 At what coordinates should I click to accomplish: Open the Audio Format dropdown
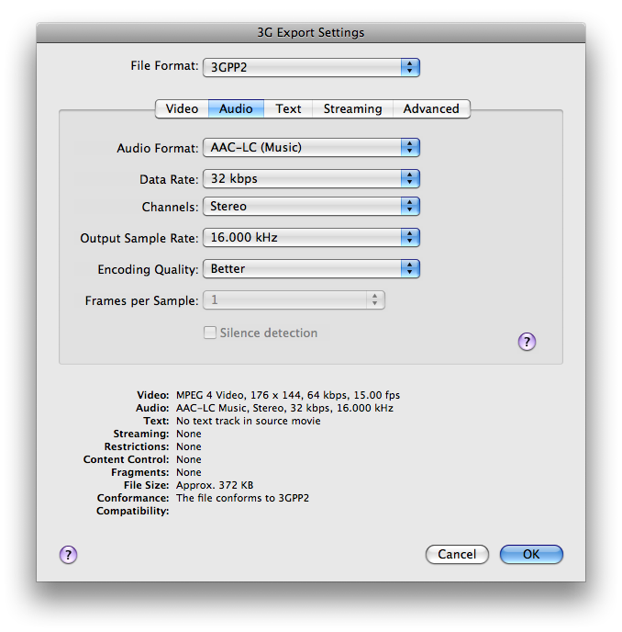[311, 148]
